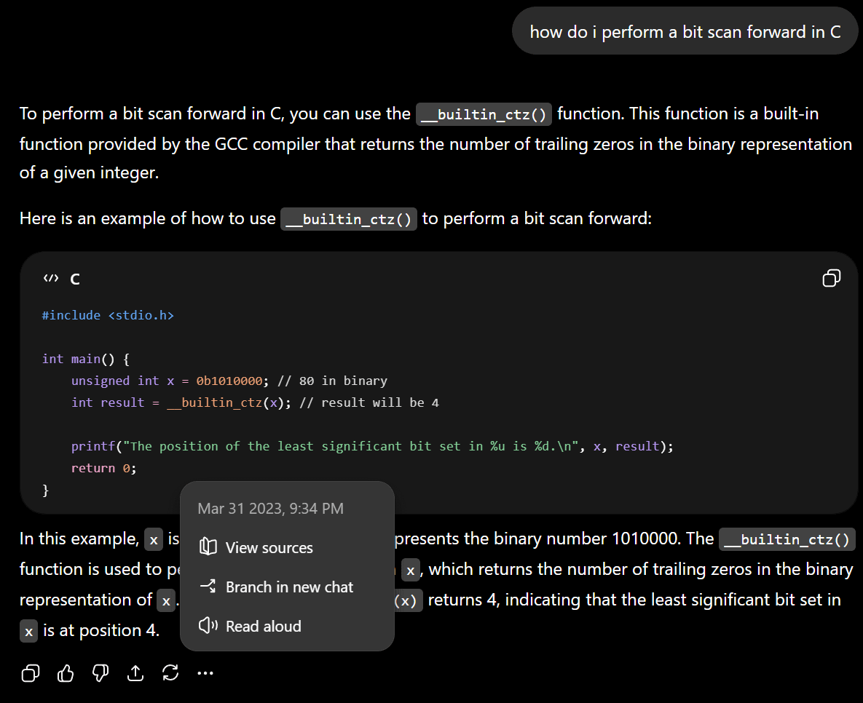The height and width of the screenshot is (703, 863).
Task: Click the first inline __builtin_ctz() code chip
Action: [484, 114]
